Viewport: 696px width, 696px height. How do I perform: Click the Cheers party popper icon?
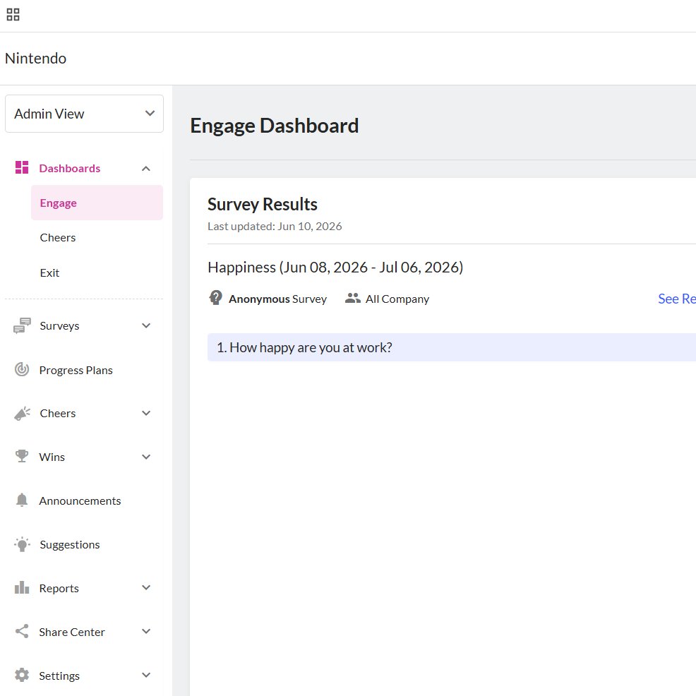click(22, 413)
